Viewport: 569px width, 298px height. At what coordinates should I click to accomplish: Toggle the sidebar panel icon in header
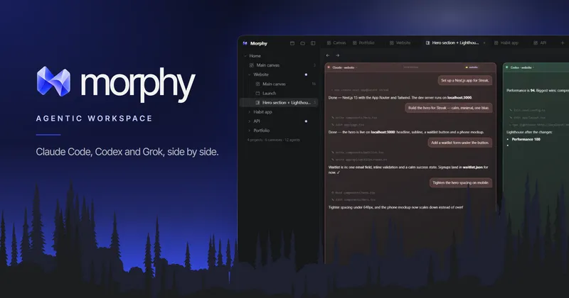coord(313,43)
